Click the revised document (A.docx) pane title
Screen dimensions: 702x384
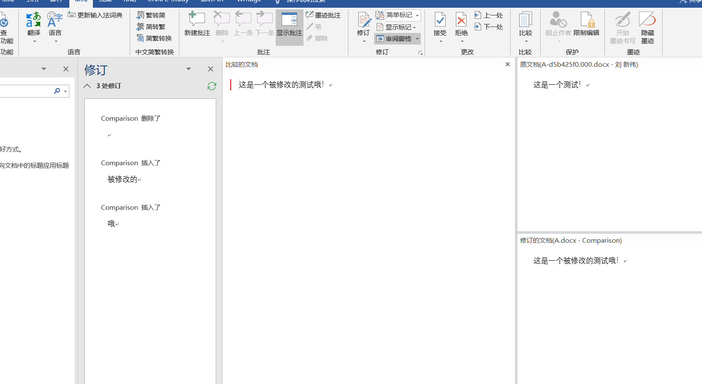pos(571,241)
